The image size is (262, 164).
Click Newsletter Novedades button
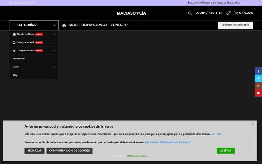click(x=235, y=25)
